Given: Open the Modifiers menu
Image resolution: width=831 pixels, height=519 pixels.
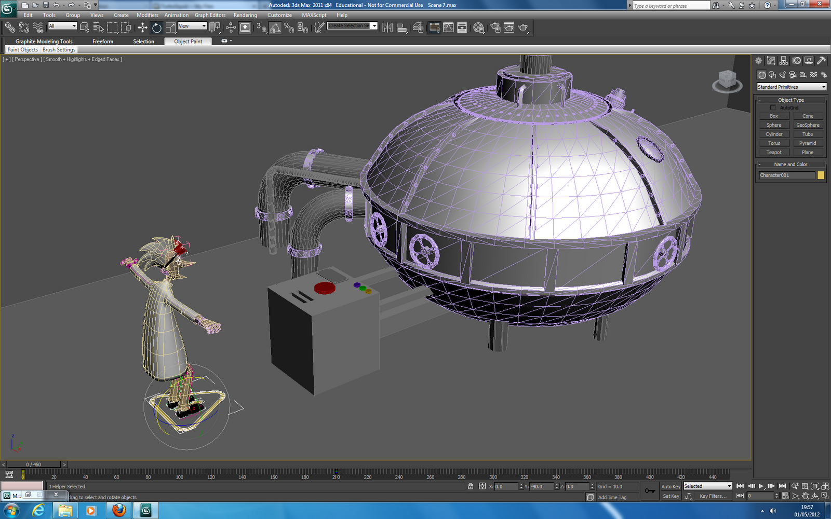Looking at the screenshot, I should (x=148, y=15).
